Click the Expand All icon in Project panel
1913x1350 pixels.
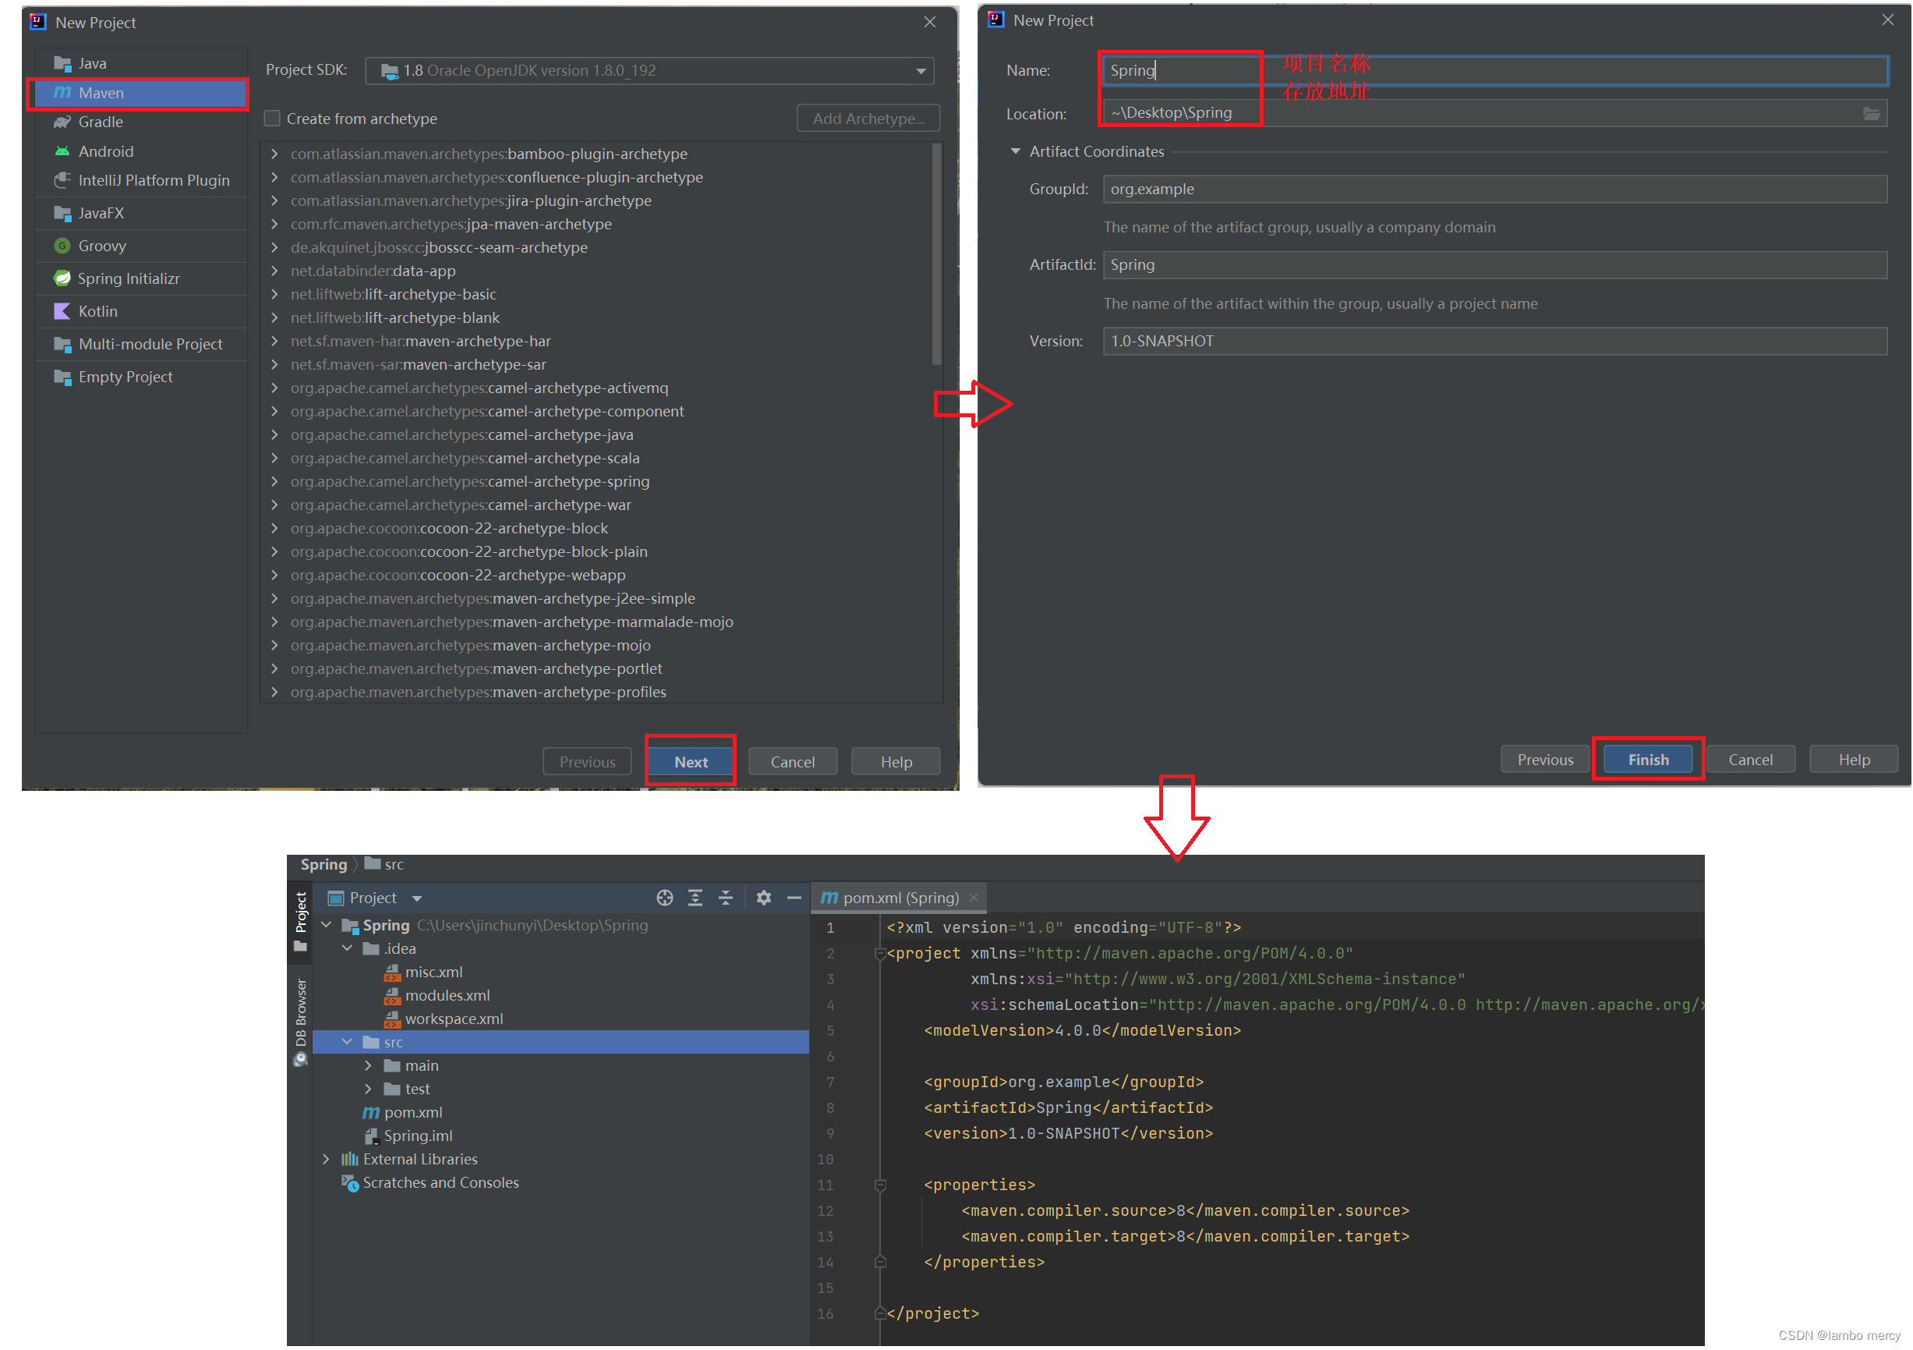pos(695,898)
